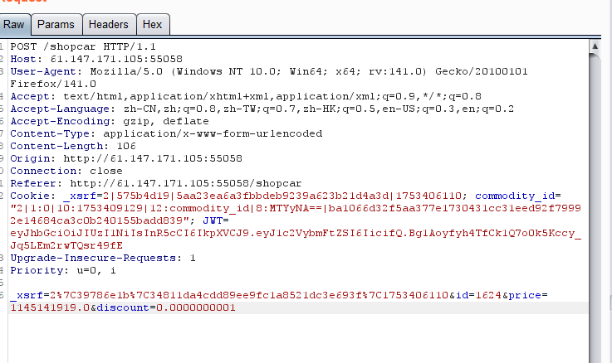Click the price value 1145141919.0
Viewport: 612px width, 363px height.
pos(50,307)
